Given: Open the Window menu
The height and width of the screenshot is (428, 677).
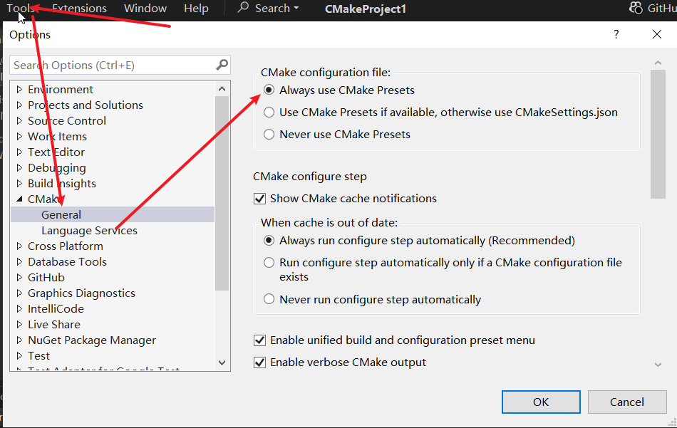Looking at the screenshot, I should tap(145, 9).
